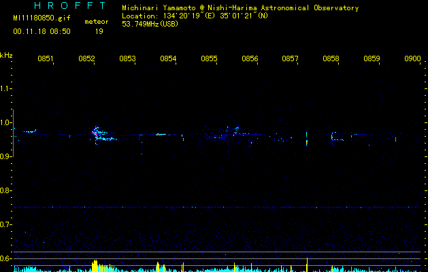Click the 0855 time marker
The width and height of the screenshot is (428, 272).
point(209,58)
